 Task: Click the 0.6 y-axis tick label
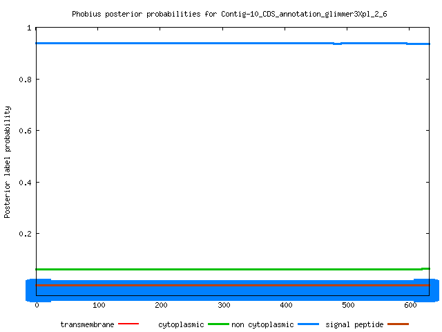coord(25,131)
